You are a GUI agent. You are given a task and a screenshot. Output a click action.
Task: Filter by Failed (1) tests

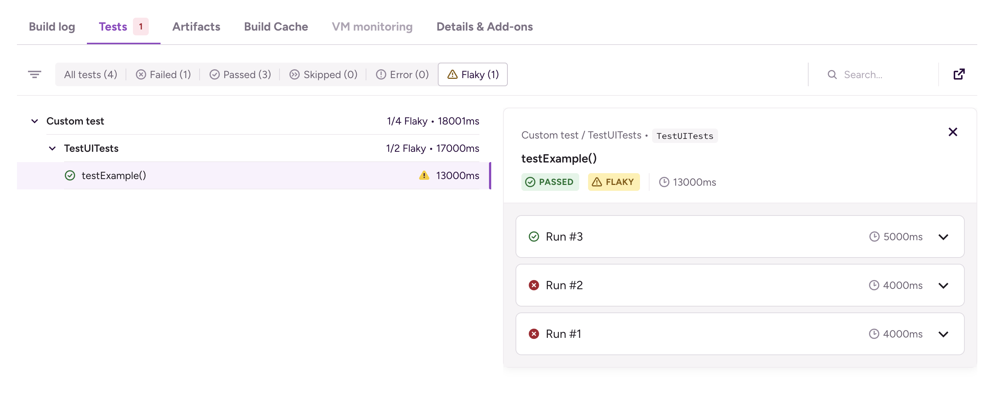163,75
